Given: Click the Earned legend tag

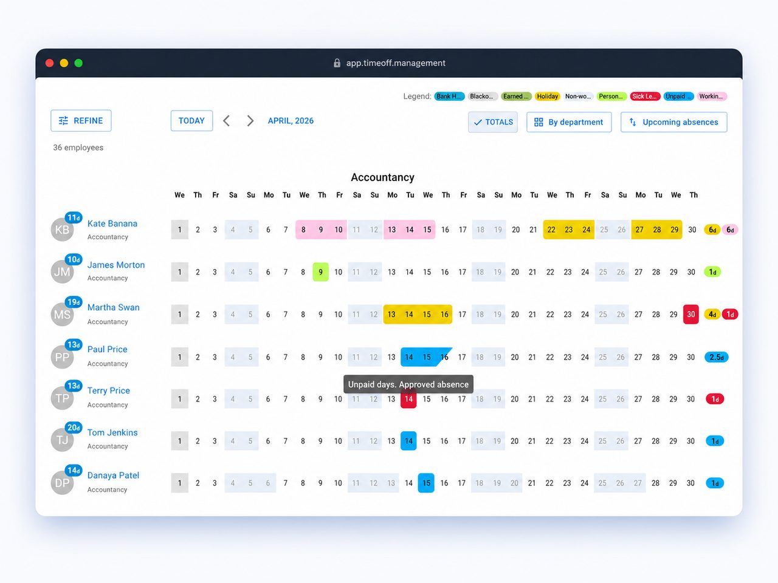Looking at the screenshot, I should tap(516, 97).
